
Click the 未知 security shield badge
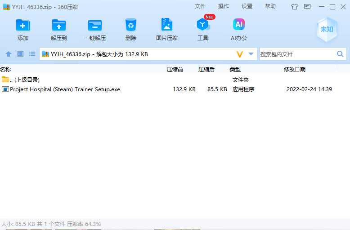[327, 29]
